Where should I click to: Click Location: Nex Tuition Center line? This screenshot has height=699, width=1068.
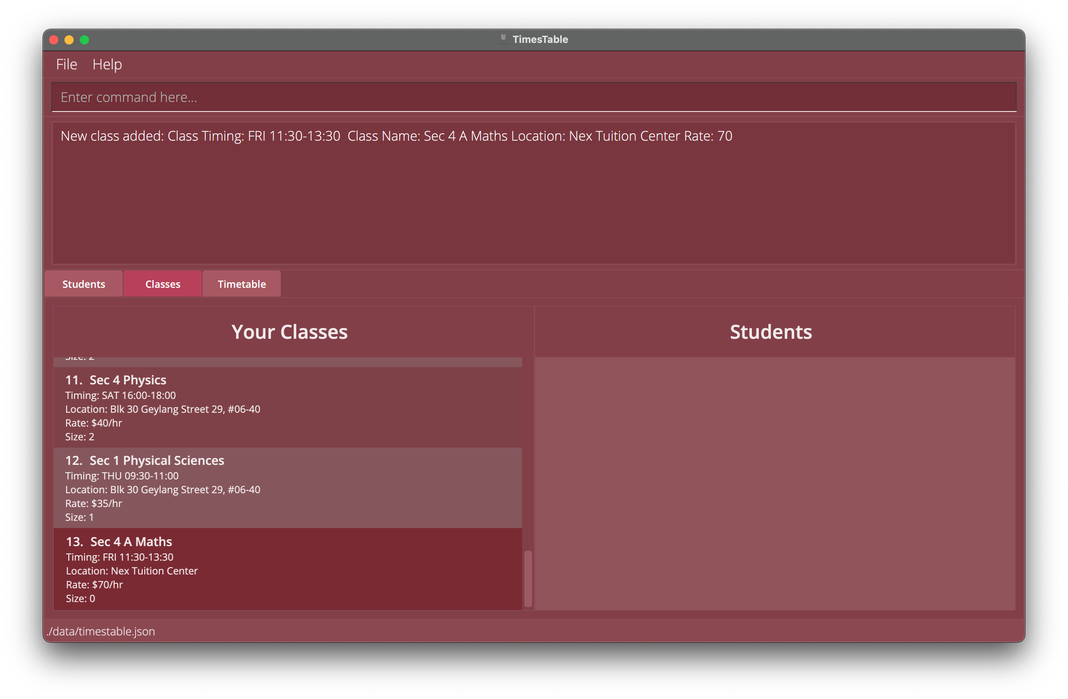pos(132,570)
